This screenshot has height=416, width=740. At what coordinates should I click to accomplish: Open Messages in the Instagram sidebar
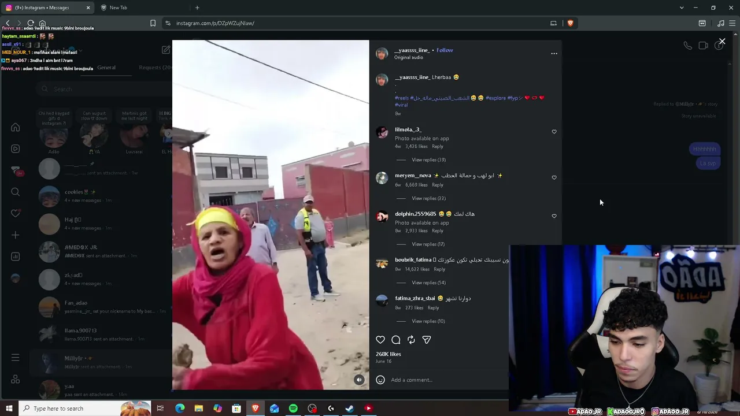tap(16, 170)
